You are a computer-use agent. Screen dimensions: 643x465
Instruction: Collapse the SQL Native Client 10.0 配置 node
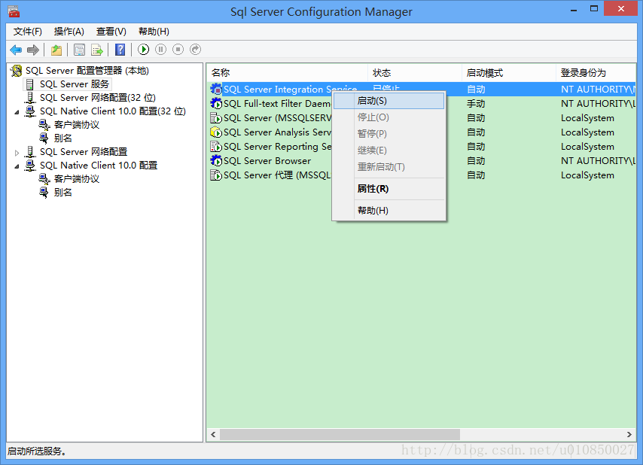[17, 166]
